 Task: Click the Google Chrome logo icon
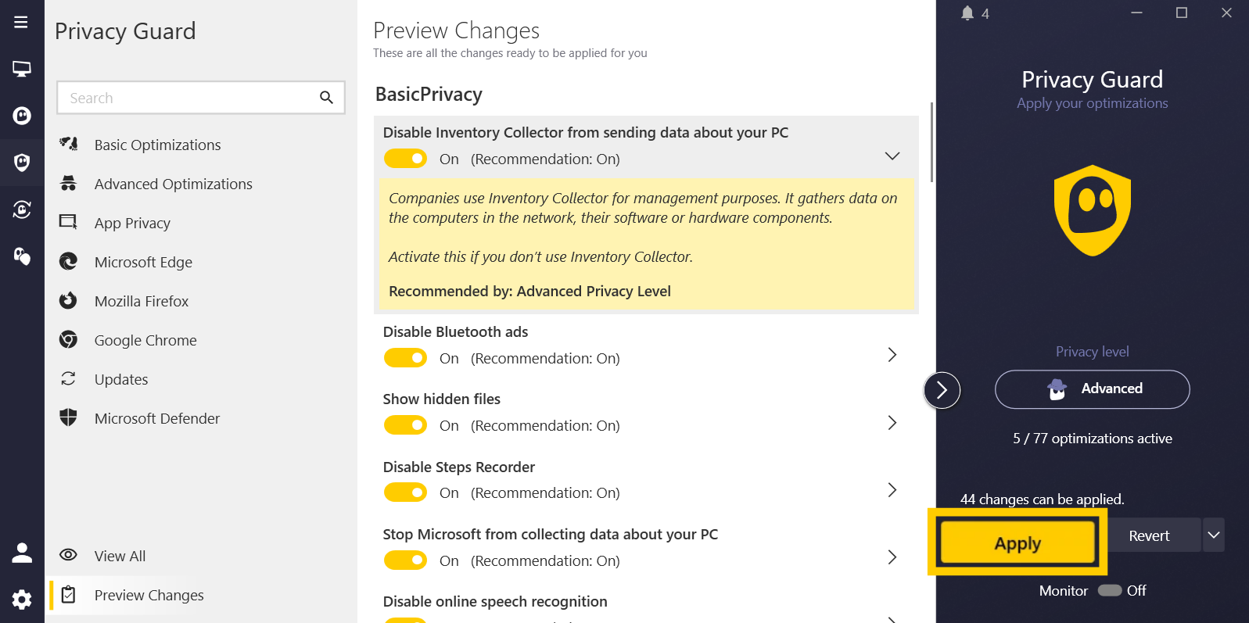point(69,339)
